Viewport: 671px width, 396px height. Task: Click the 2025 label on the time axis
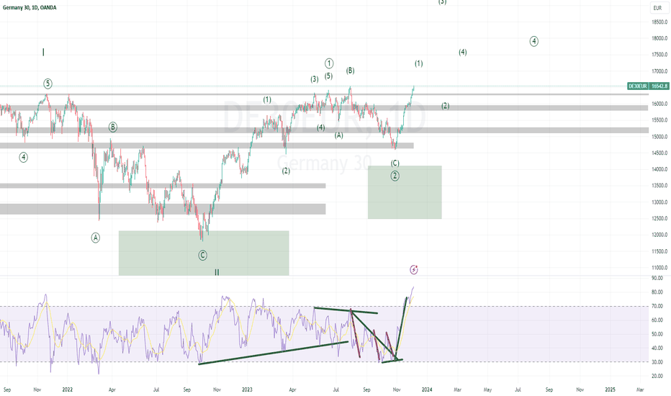[x=611, y=390]
